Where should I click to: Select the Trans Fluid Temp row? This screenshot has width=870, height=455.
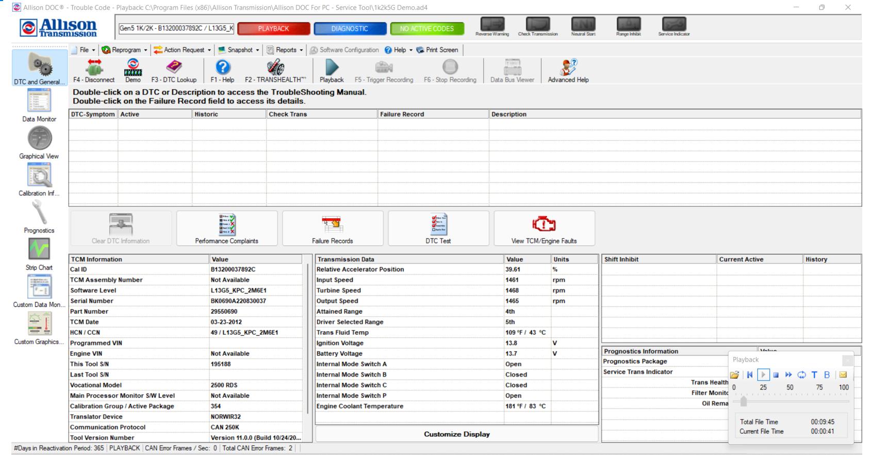457,333
